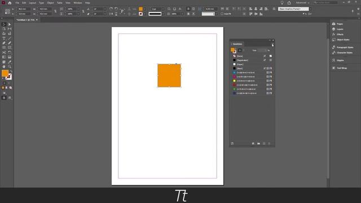Open the fill color dropdown arrow in Control panel

click(144, 9)
